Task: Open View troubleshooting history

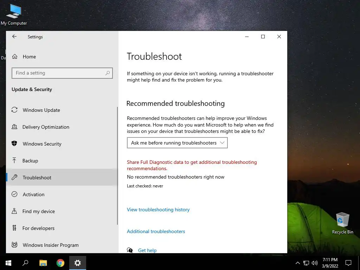Action: click(x=158, y=210)
